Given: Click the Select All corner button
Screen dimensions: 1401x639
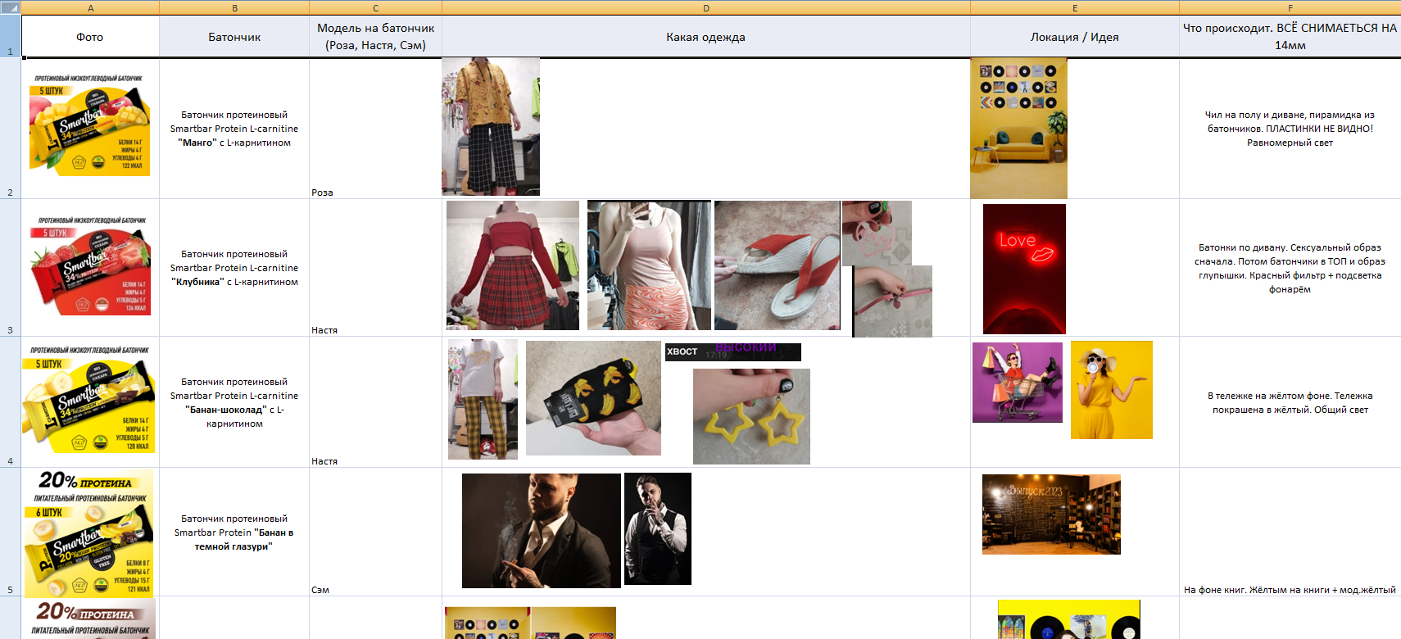Looking at the screenshot, I should (10, 7).
